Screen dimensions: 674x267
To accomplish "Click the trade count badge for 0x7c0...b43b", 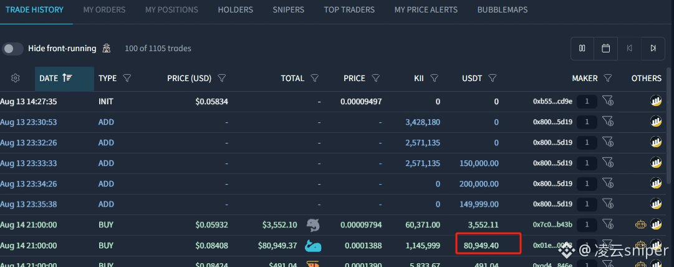I will [587, 225].
